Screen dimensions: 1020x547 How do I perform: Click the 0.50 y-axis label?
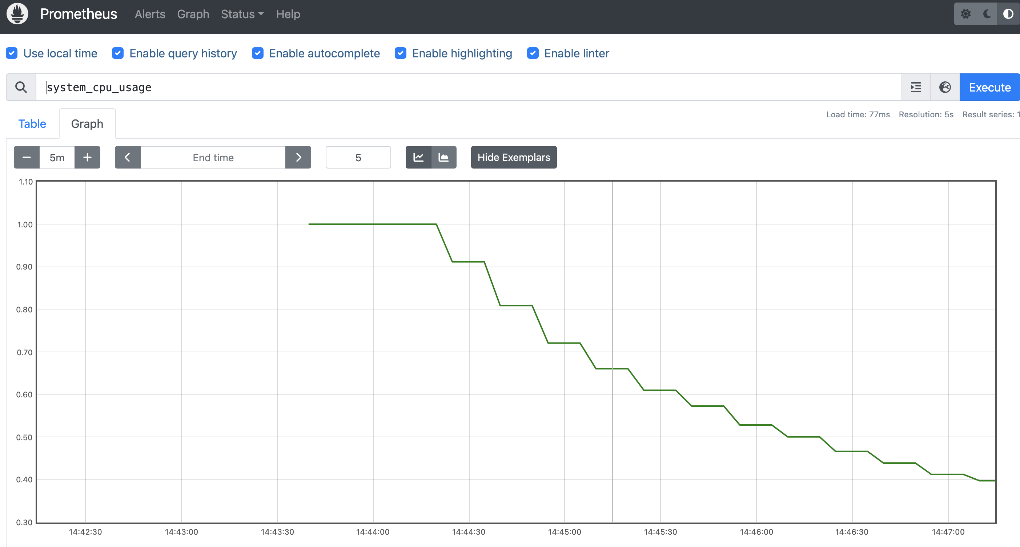[x=24, y=437]
